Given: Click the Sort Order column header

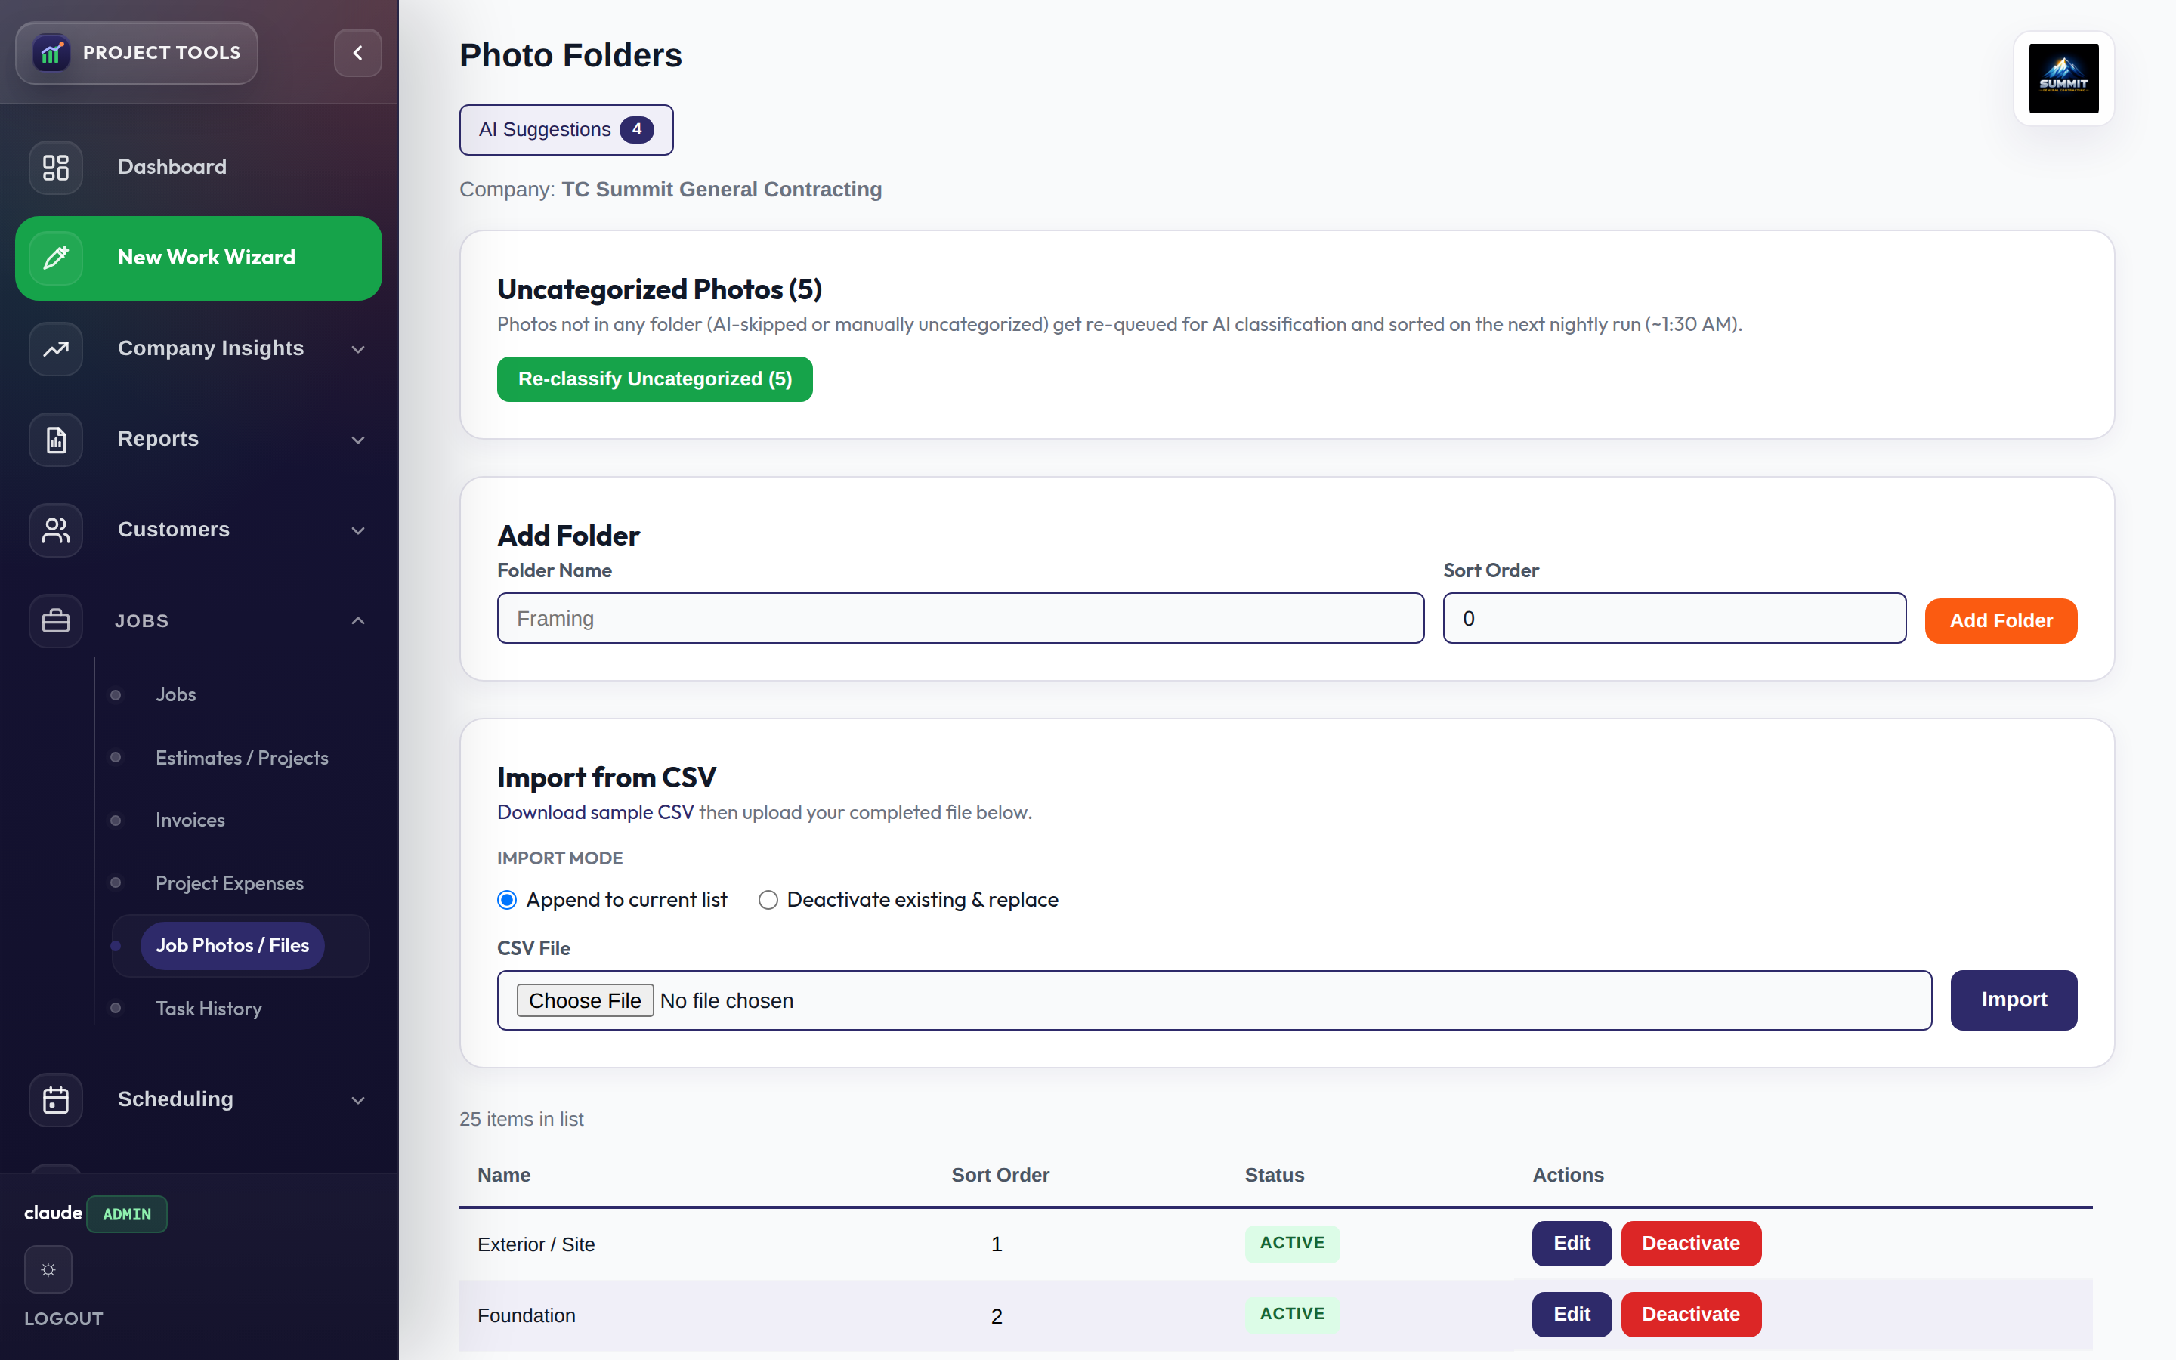Looking at the screenshot, I should [x=1000, y=1176].
